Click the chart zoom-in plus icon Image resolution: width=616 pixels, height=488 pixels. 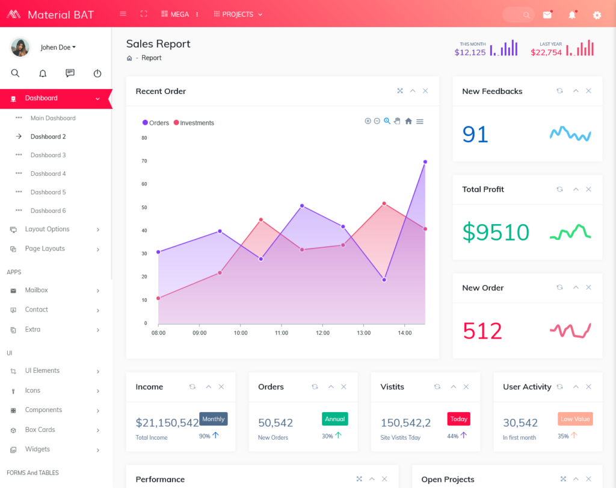[x=368, y=121]
